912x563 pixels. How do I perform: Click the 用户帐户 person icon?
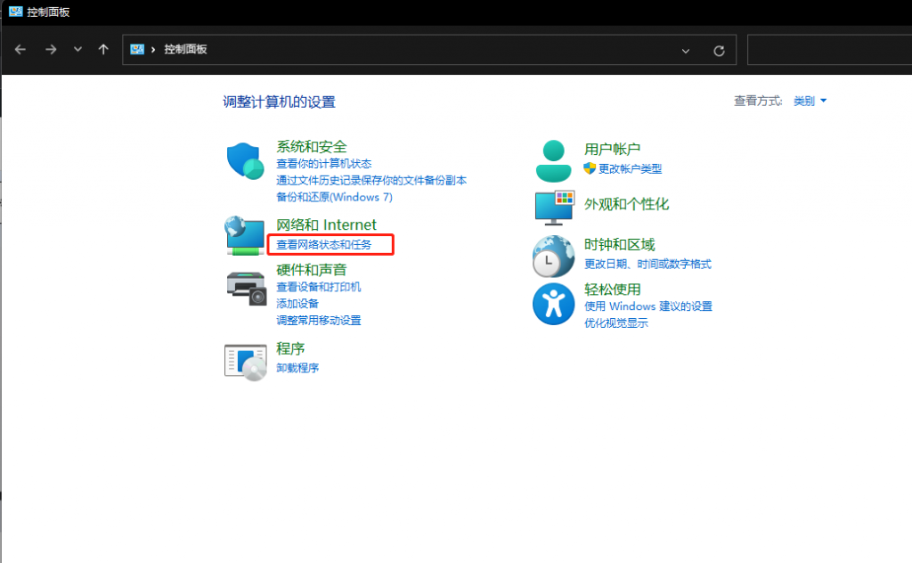coord(553,161)
